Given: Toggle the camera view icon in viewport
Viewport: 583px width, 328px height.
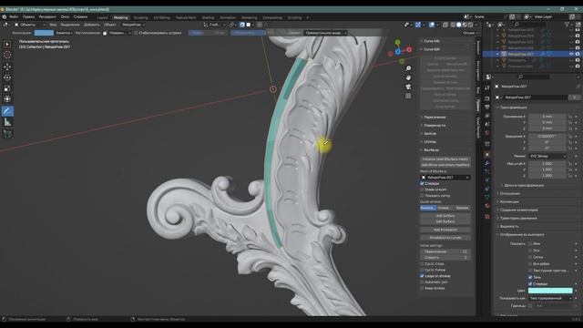Looking at the screenshot, I should (408, 87).
